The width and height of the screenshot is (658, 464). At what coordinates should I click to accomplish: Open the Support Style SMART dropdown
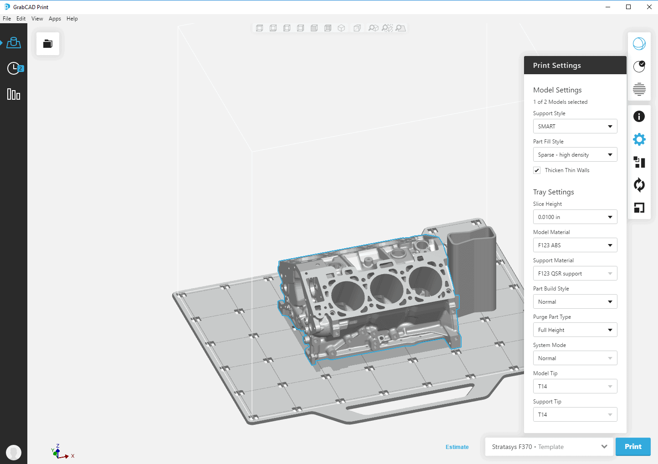point(575,126)
